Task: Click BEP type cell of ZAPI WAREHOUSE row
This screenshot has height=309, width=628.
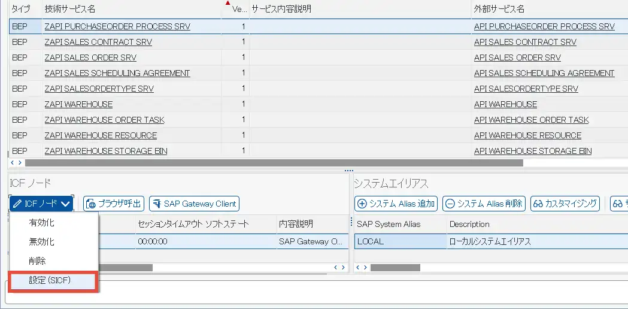Action: click(x=25, y=104)
